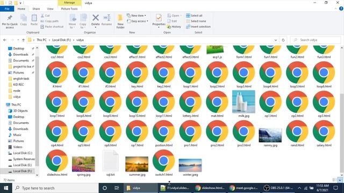Click the Task View taskbar icon
This screenshot has width=344, height=193.
click(117, 188)
